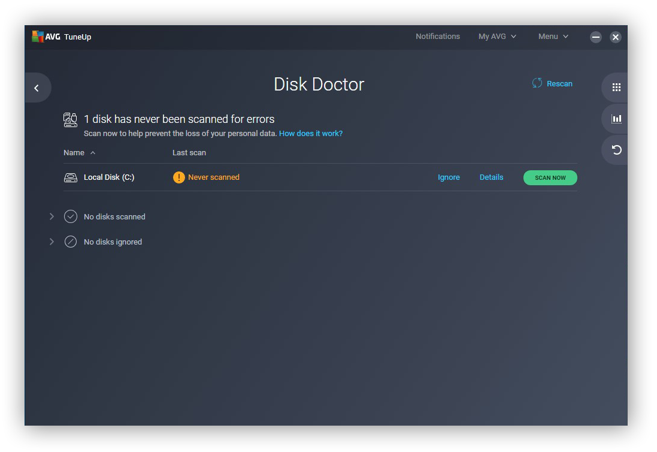Open the How does it work link
This screenshot has height=452, width=657.
[x=310, y=133]
